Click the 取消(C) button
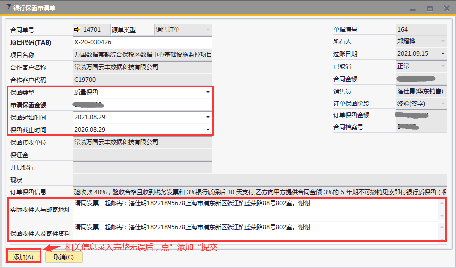The image size is (456, 268). [63, 257]
